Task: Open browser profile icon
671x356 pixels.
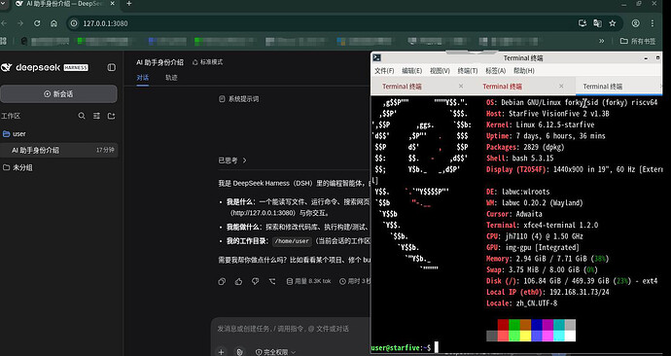Action: 636,23
